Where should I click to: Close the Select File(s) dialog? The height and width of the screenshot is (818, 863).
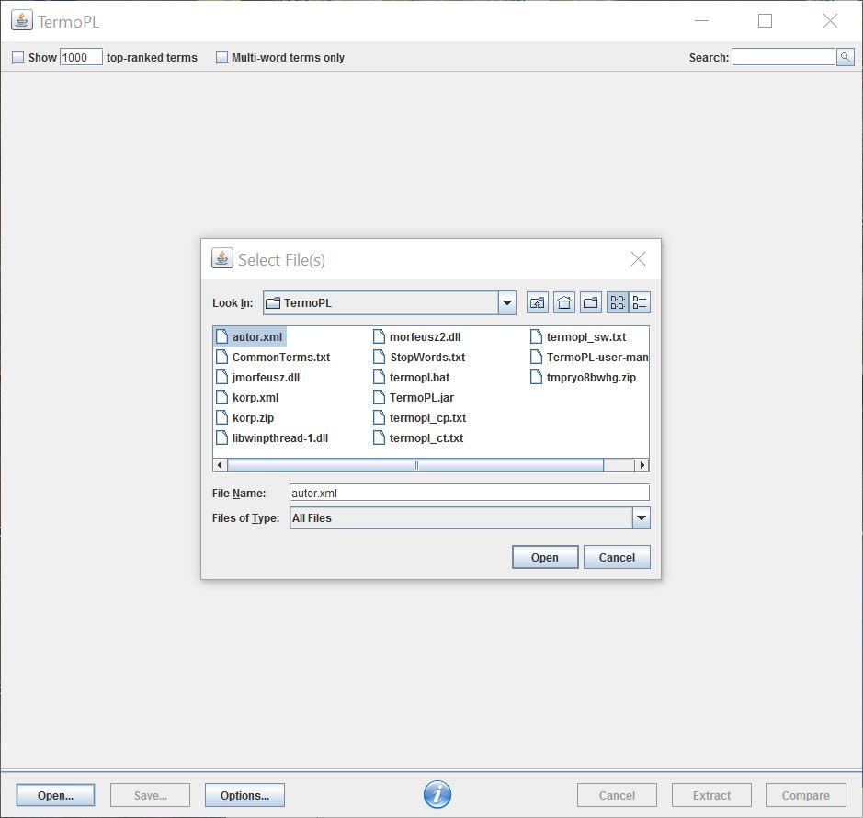point(638,258)
